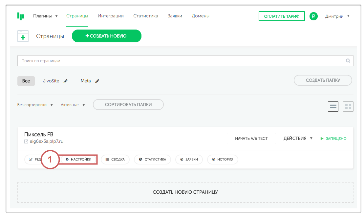The image size is (364, 216).
Task: Open the eig6ex3a.plp7.ru page link
Action: [x=46, y=141]
